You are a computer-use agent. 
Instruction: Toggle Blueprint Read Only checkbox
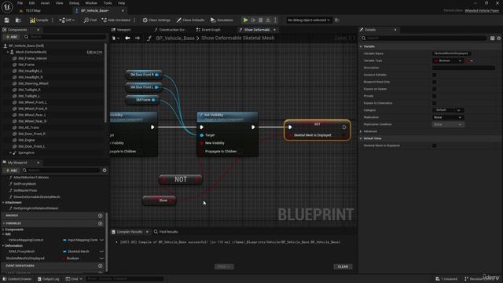(435, 82)
